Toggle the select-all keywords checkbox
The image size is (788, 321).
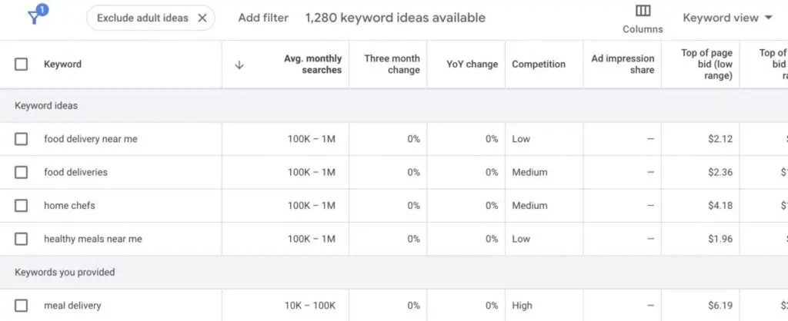[22, 65]
